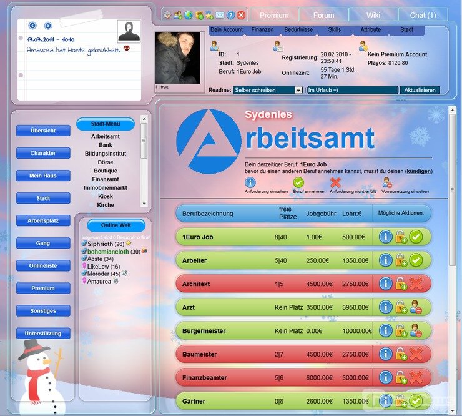Screen dimensions: 462x416
Task: Go to next note with right arrow
Action: [48, 26]
